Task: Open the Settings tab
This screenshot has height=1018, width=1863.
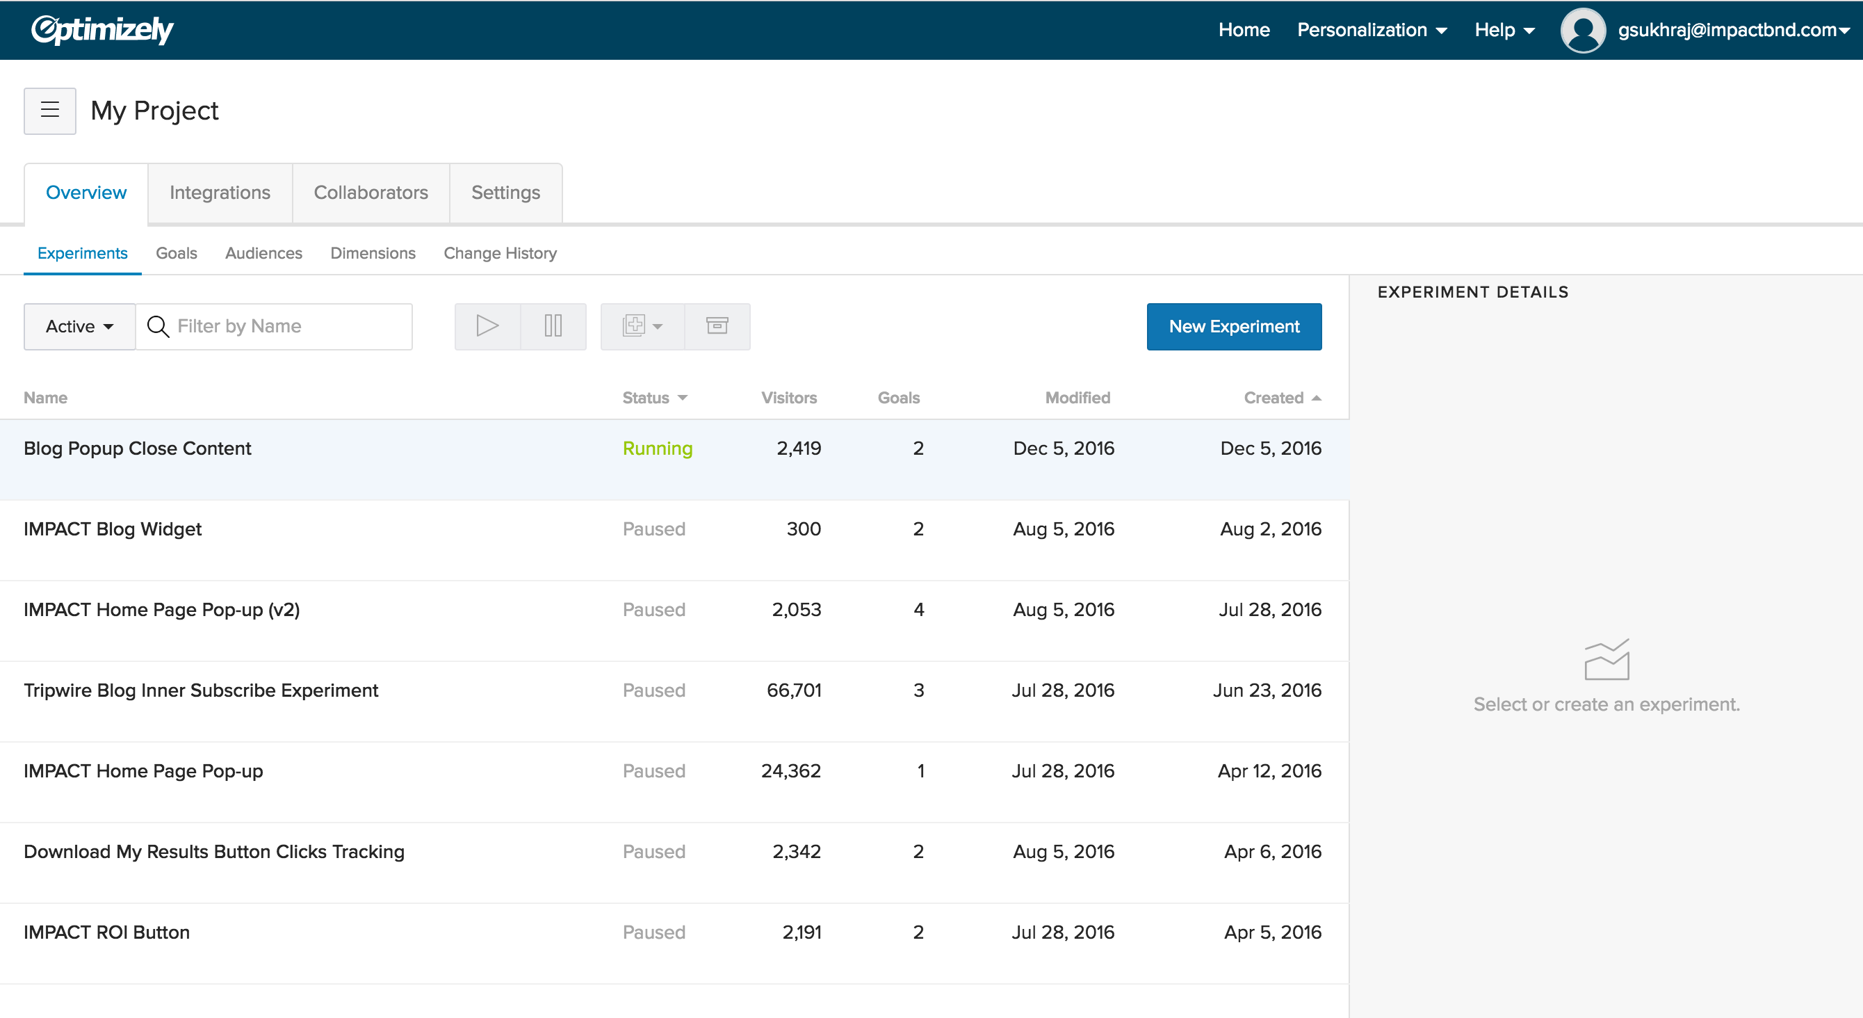Action: click(x=505, y=193)
